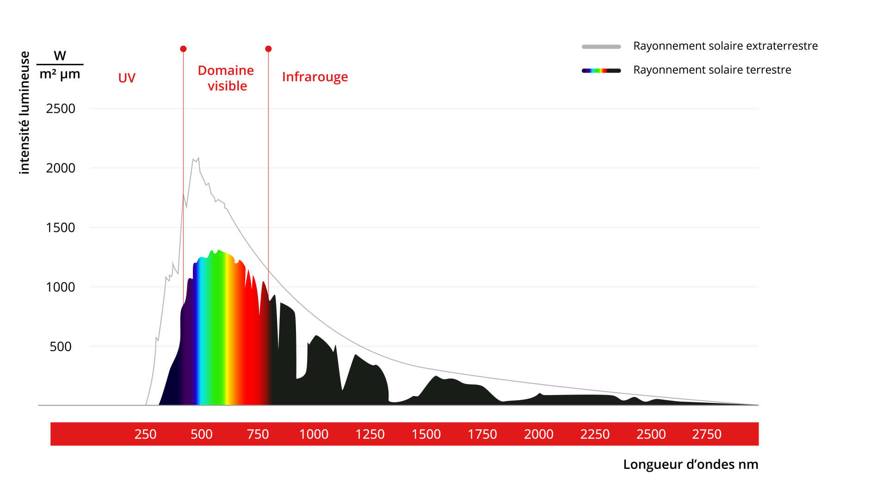Click the y-axis value 1500
Viewport: 888px width, 499px height.
[x=61, y=228]
